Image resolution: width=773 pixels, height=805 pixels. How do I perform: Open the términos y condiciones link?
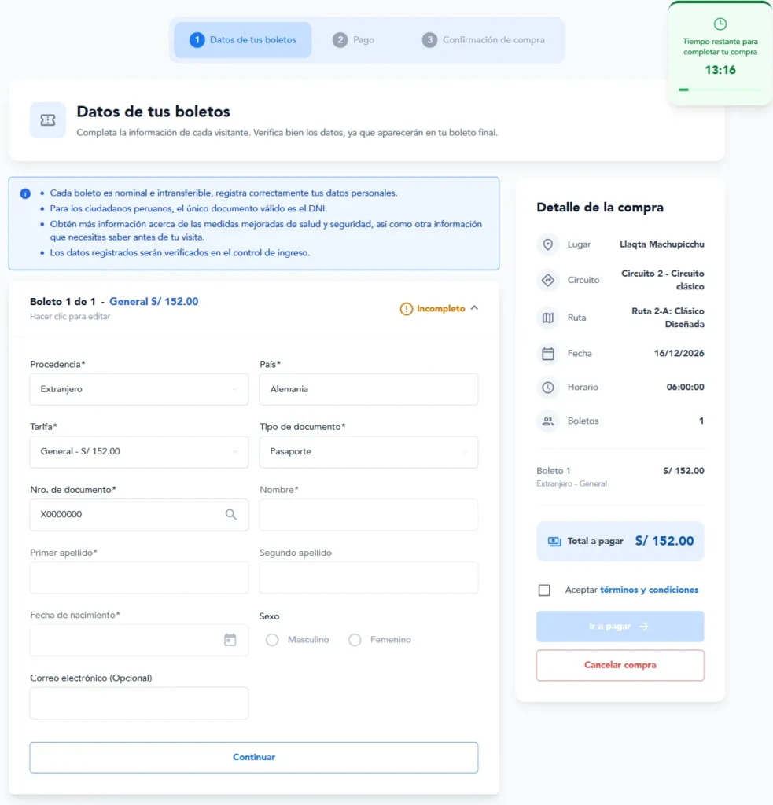click(650, 590)
